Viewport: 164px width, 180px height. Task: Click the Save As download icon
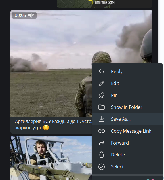pos(102,119)
